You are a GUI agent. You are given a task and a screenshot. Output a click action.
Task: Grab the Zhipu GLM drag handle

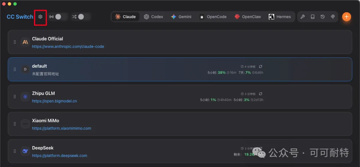15,97
